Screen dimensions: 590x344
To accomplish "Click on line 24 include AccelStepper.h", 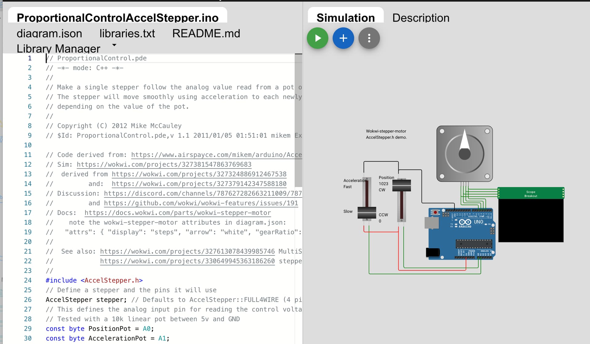I will point(94,280).
